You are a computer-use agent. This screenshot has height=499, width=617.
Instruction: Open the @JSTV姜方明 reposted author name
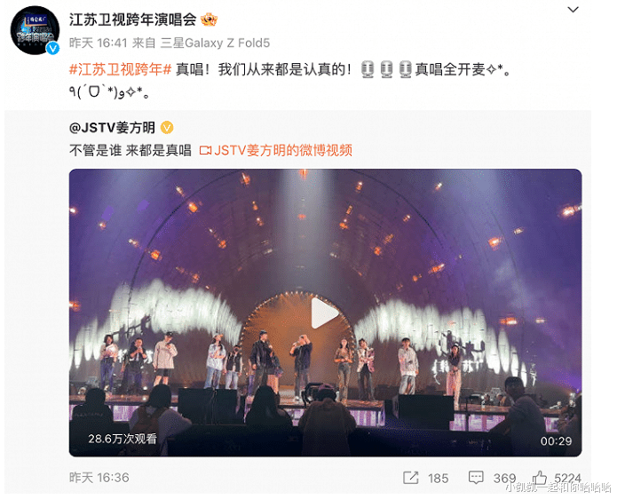point(112,128)
